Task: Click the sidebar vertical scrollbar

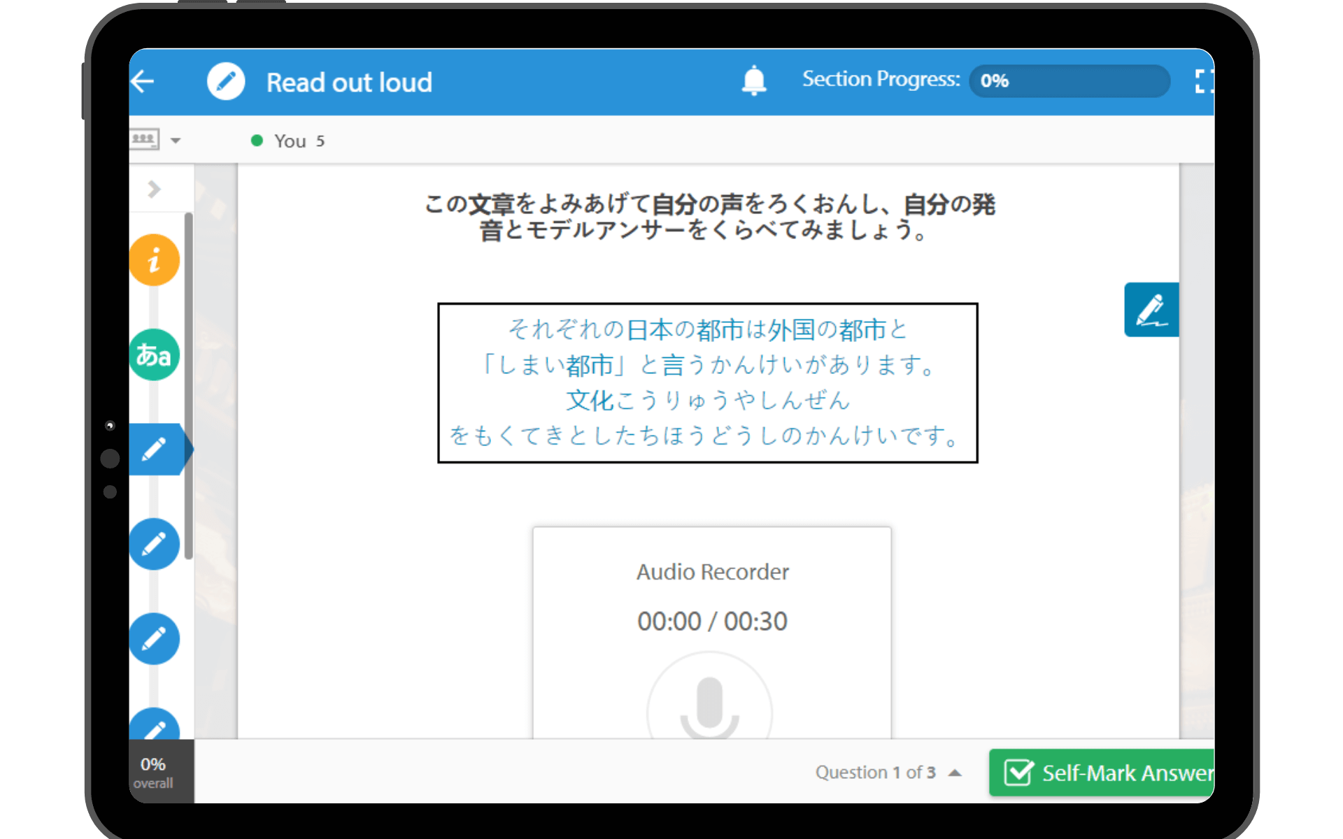Action: (188, 386)
